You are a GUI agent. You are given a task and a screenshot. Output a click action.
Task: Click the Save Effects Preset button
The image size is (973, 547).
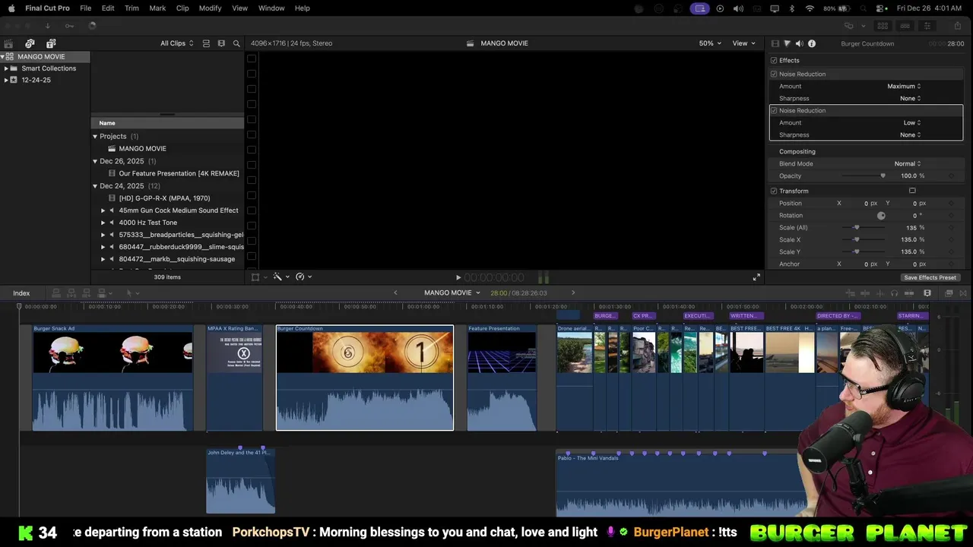(x=930, y=277)
